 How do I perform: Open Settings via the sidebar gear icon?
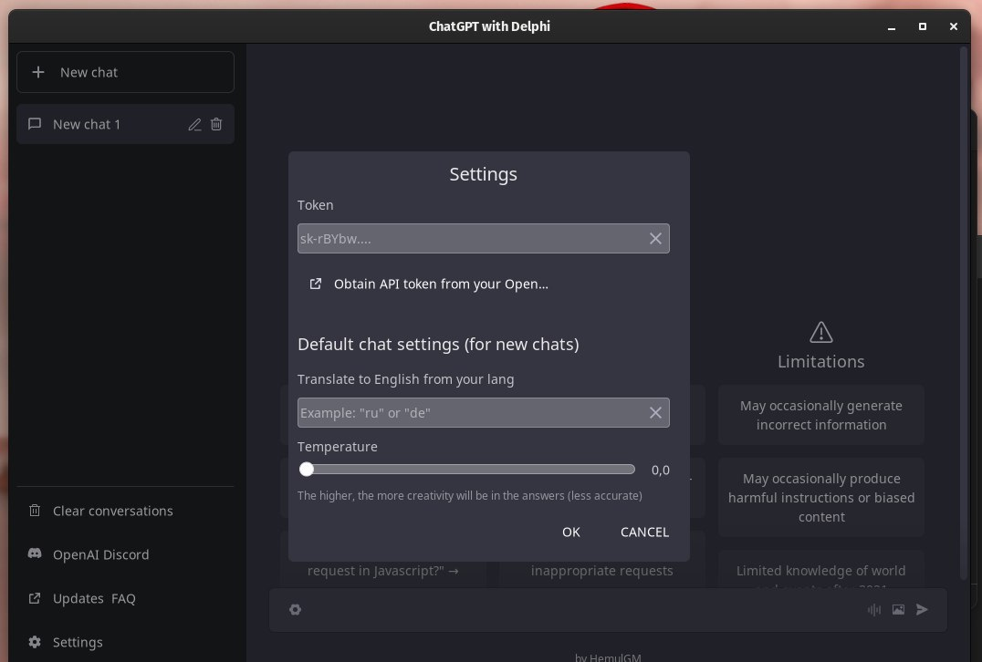click(34, 642)
